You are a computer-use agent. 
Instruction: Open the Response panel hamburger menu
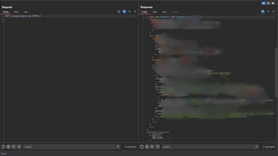coord(274,11)
